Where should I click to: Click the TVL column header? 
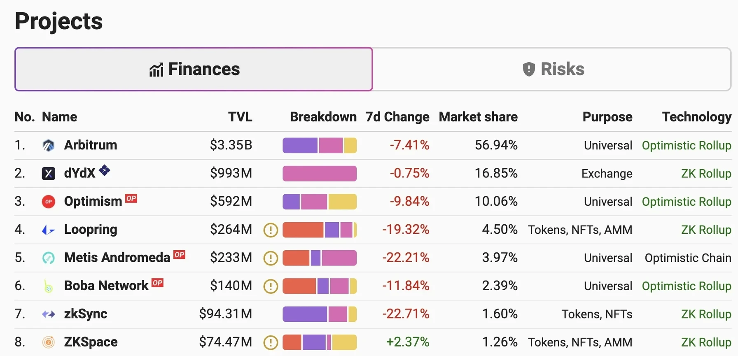click(x=241, y=117)
